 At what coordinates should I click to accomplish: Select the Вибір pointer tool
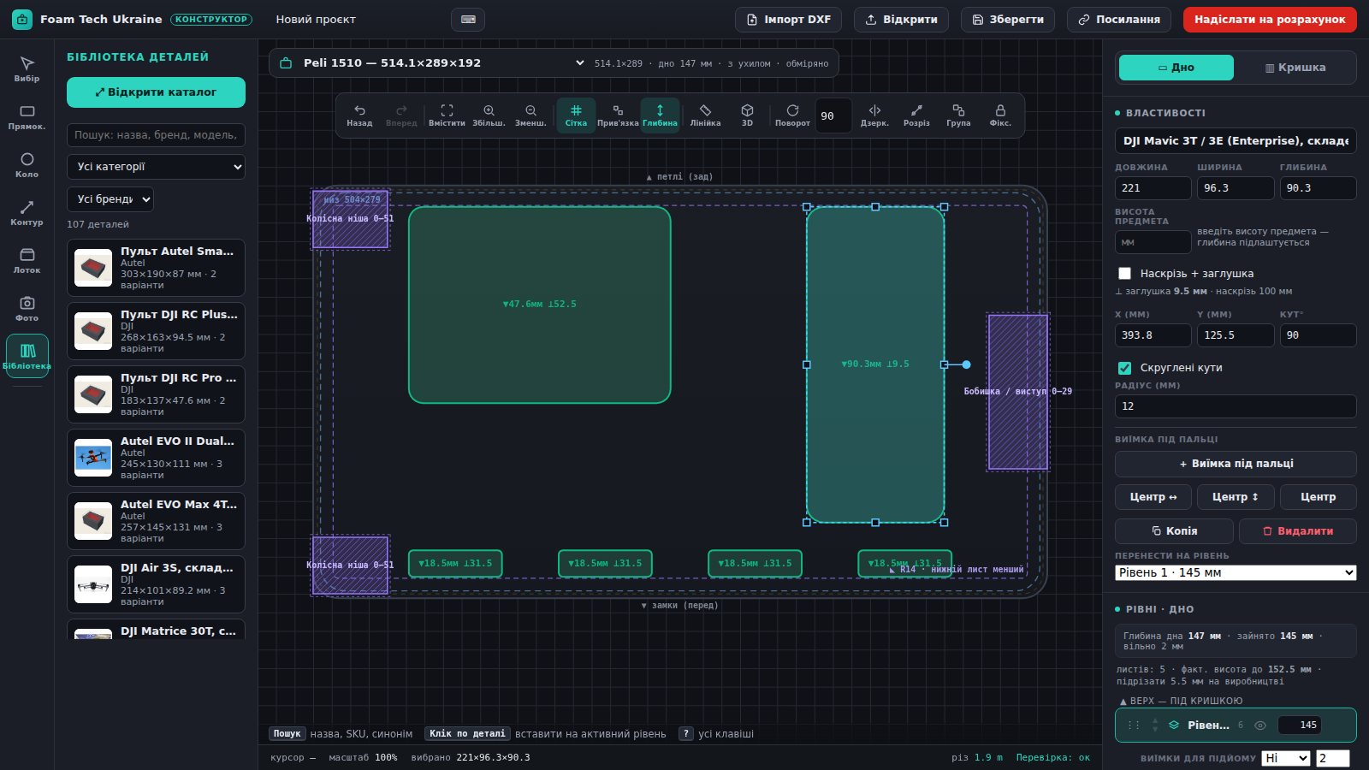pyautogui.click(x=27, y=68)
